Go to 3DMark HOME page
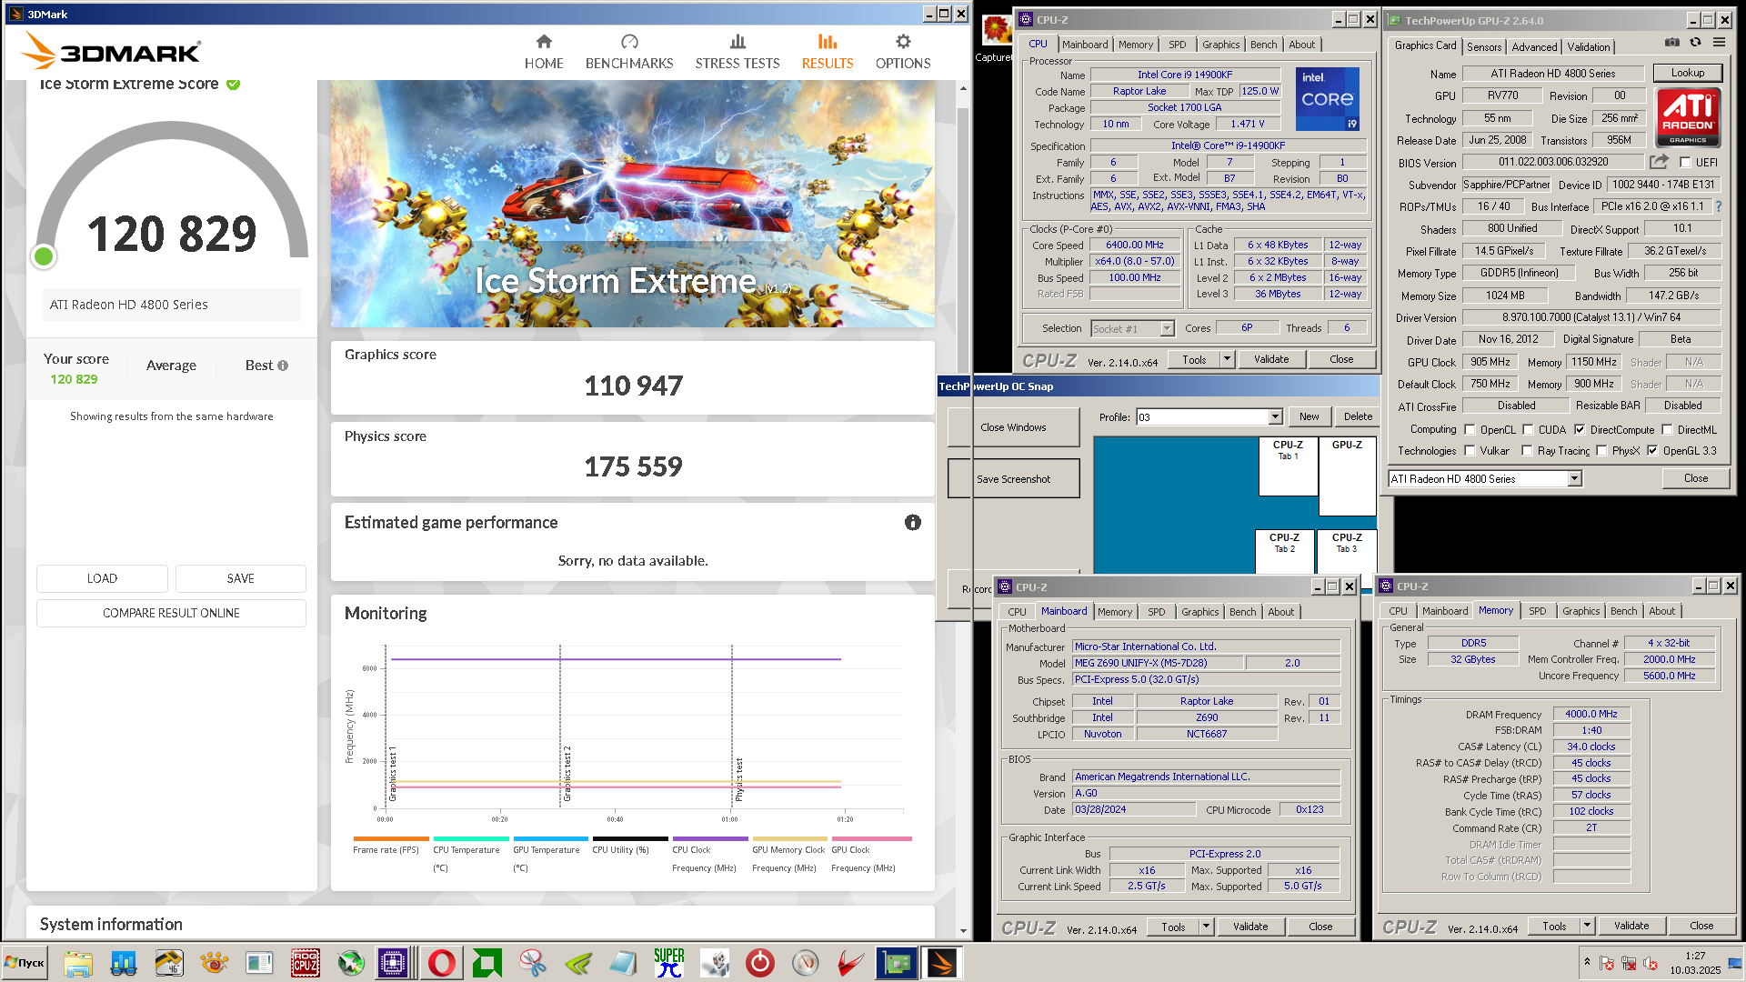This screenshot has height=982, width=1746. click(544, 52)
